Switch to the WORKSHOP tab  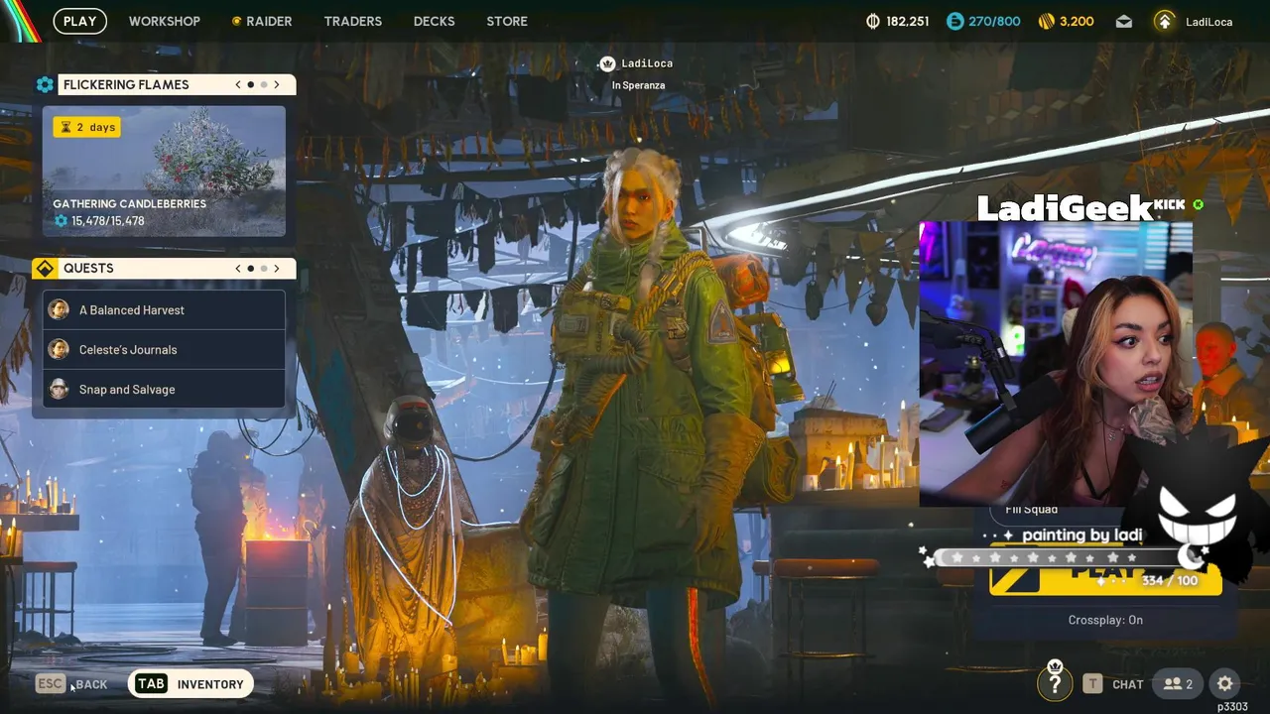(x=164, y=21)
